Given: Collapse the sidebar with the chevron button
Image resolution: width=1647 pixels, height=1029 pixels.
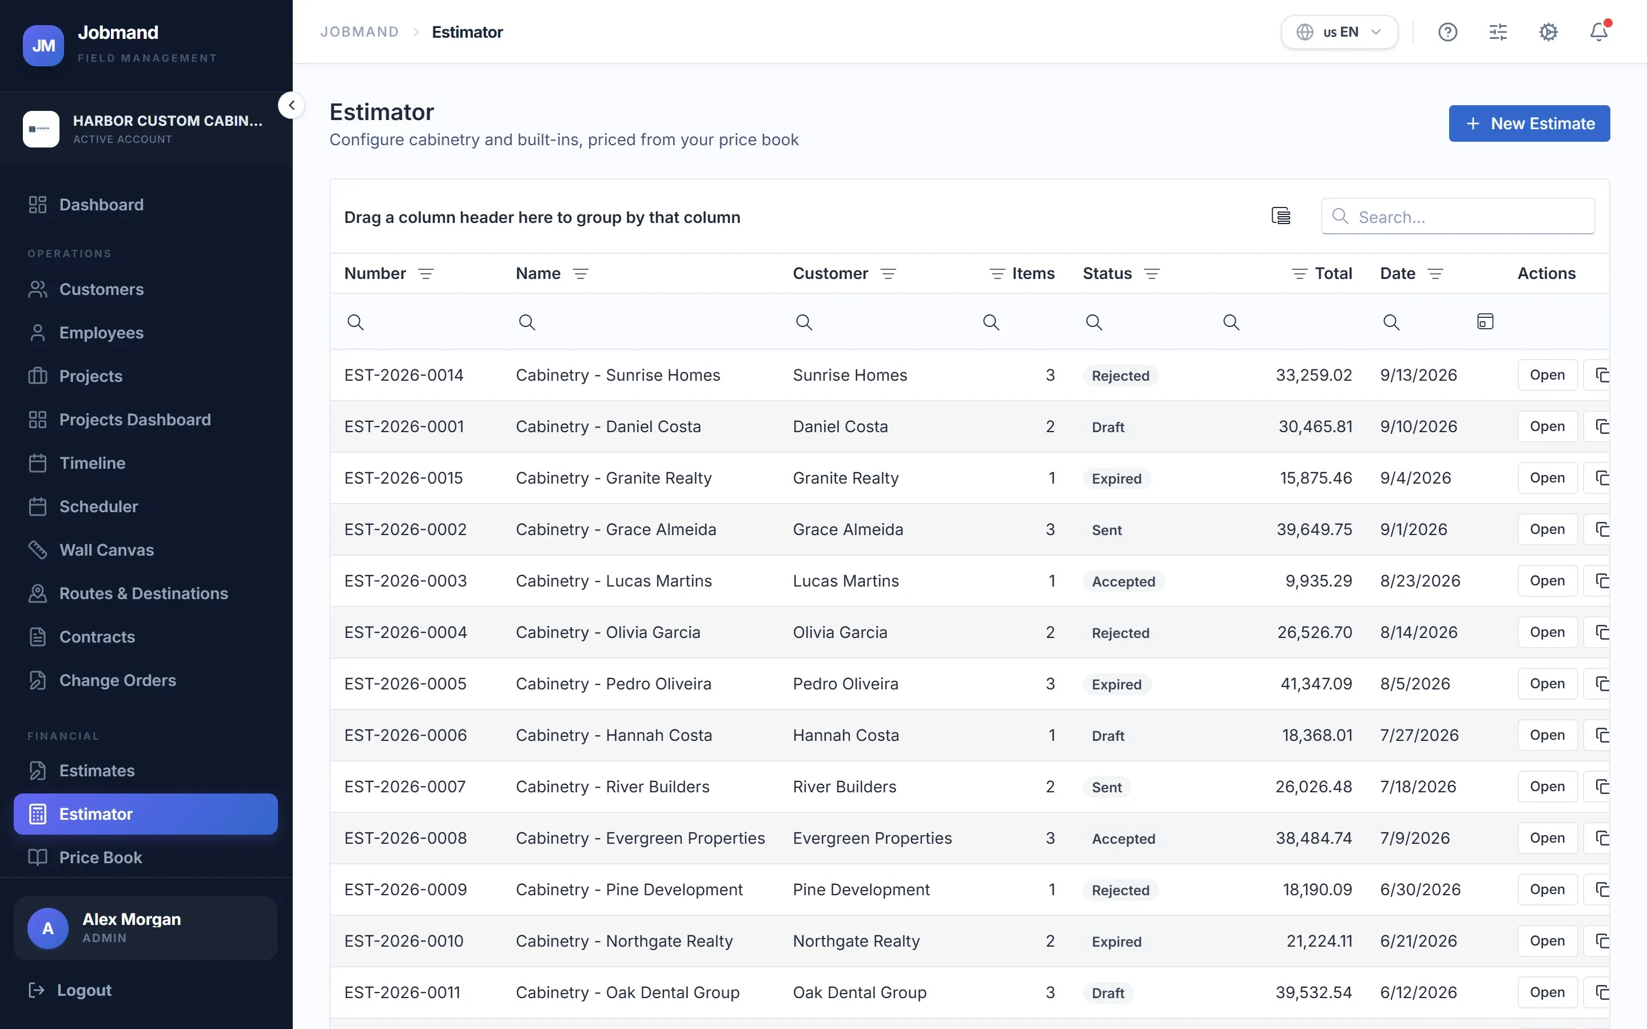Looking at the screenshot, I should tap(291, 106).
